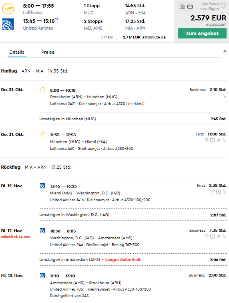Click the green Zum Angebot button
Screen dimensions: 229x303
[202, 33]
